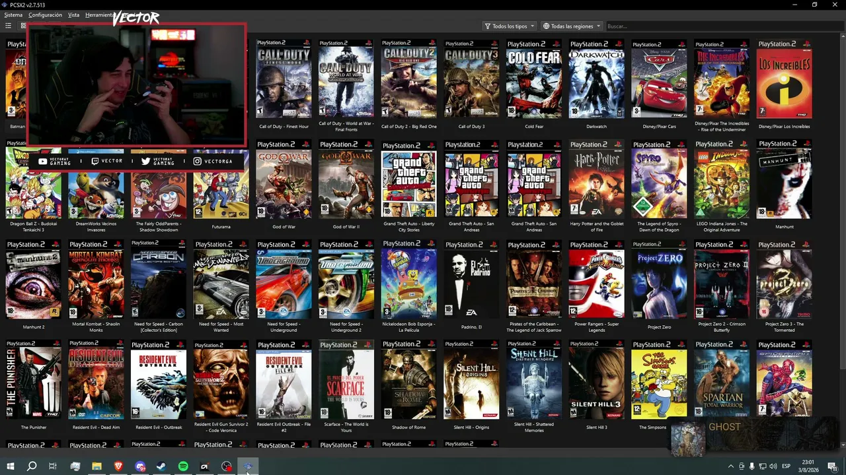Select the Bob Esponja La Película cover
The image size is (846, 475).
[x=408, y=280]
